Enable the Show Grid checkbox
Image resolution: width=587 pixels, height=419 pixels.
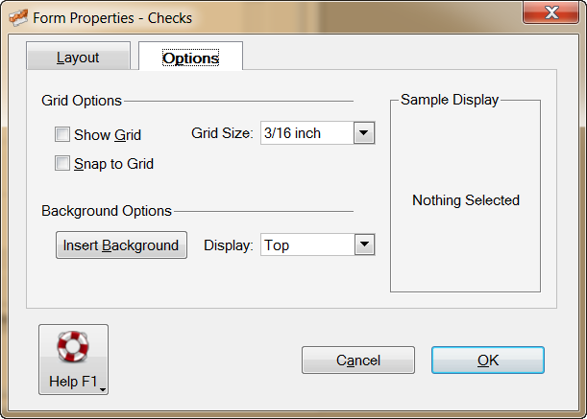pyautogui.click(x=62, y=135)
